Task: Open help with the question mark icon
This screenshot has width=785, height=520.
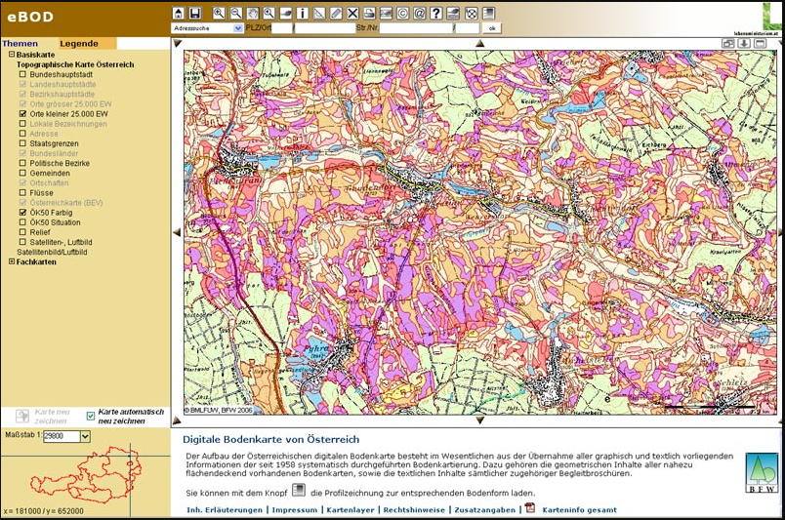Action: [x=436, y=13]
